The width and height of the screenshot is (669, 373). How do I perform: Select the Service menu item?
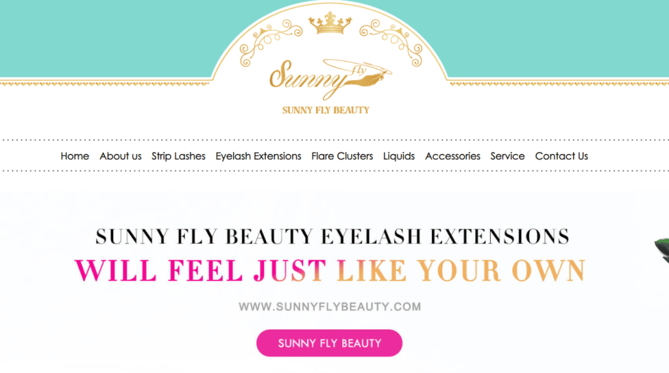tap(507, 156)
